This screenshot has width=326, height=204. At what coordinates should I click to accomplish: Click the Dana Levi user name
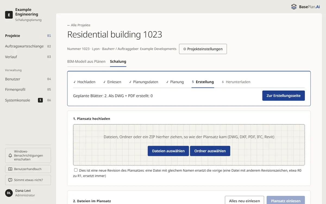23,191
